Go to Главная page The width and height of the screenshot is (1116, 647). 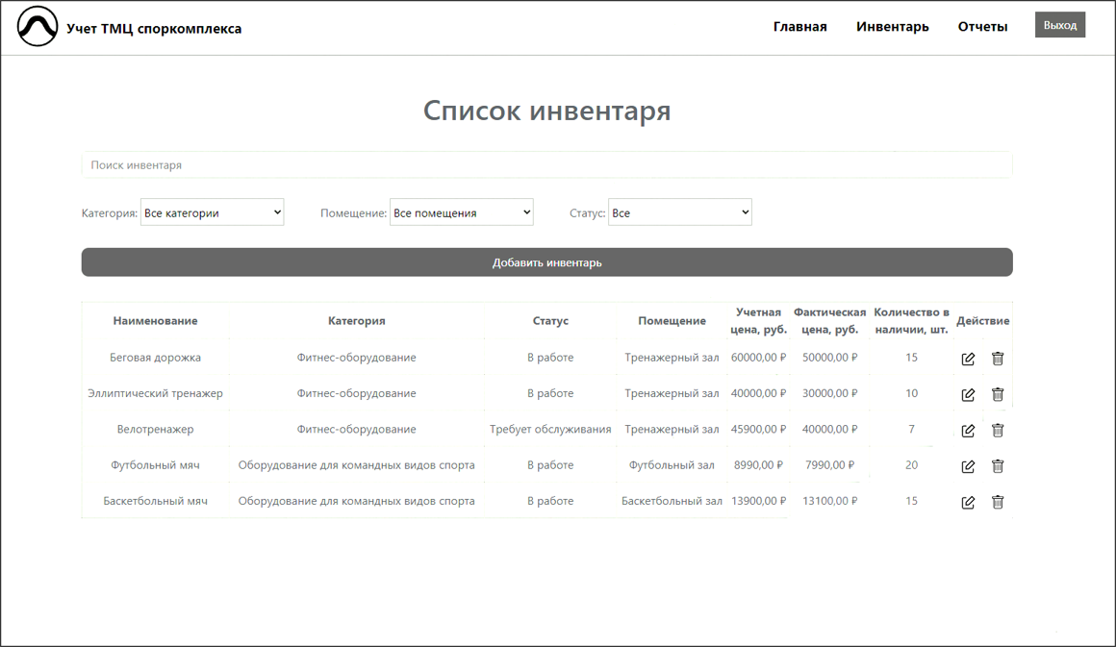point(799,27)
